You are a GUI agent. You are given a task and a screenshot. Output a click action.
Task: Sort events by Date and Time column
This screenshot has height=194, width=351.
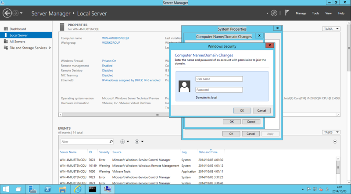208,152
